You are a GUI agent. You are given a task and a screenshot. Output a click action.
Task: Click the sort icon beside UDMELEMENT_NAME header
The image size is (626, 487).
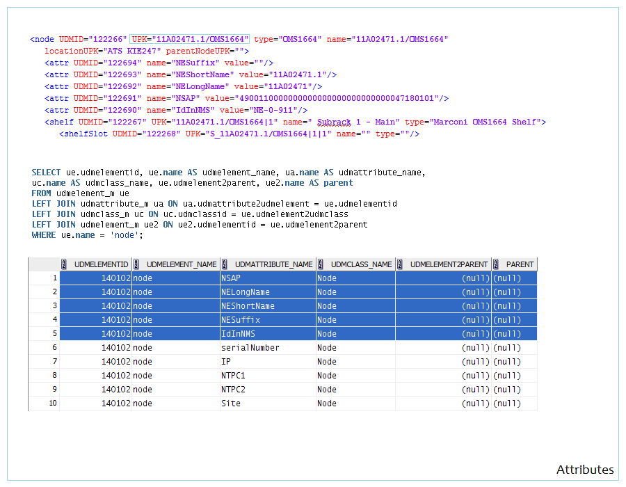pyautogui.click(x=136, y=264)
